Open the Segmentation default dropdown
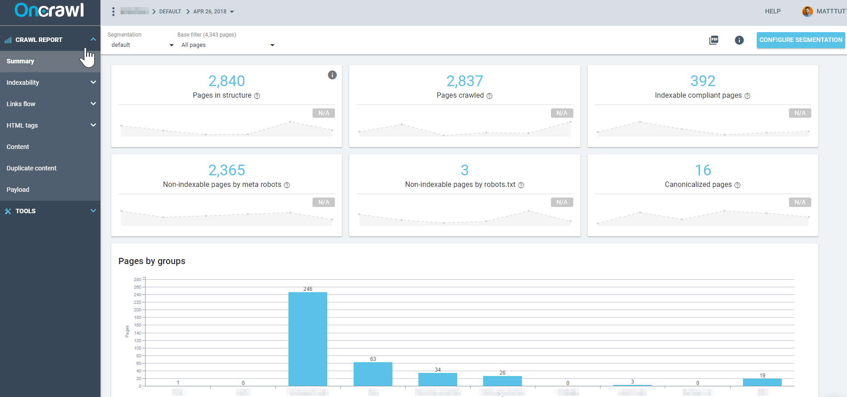Image resolution: width=847 pixels, height=397 pixels. point(142,45)
